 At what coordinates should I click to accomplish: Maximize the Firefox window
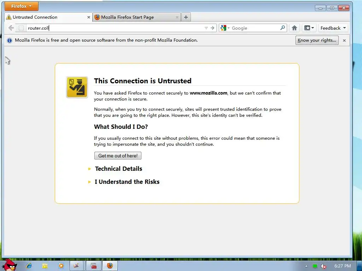(332, 8)
